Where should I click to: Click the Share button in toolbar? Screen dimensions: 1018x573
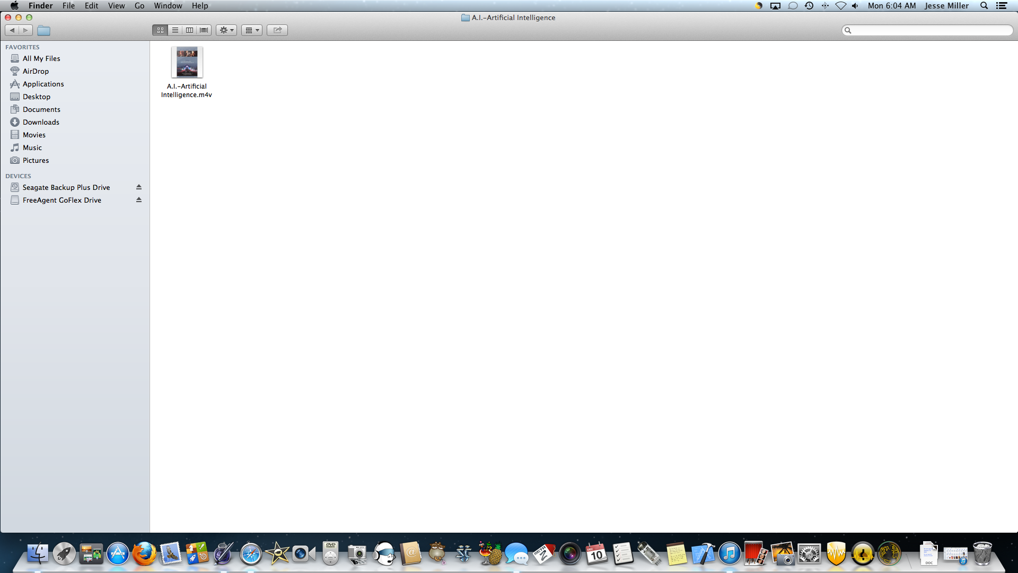tap(277, 30)
